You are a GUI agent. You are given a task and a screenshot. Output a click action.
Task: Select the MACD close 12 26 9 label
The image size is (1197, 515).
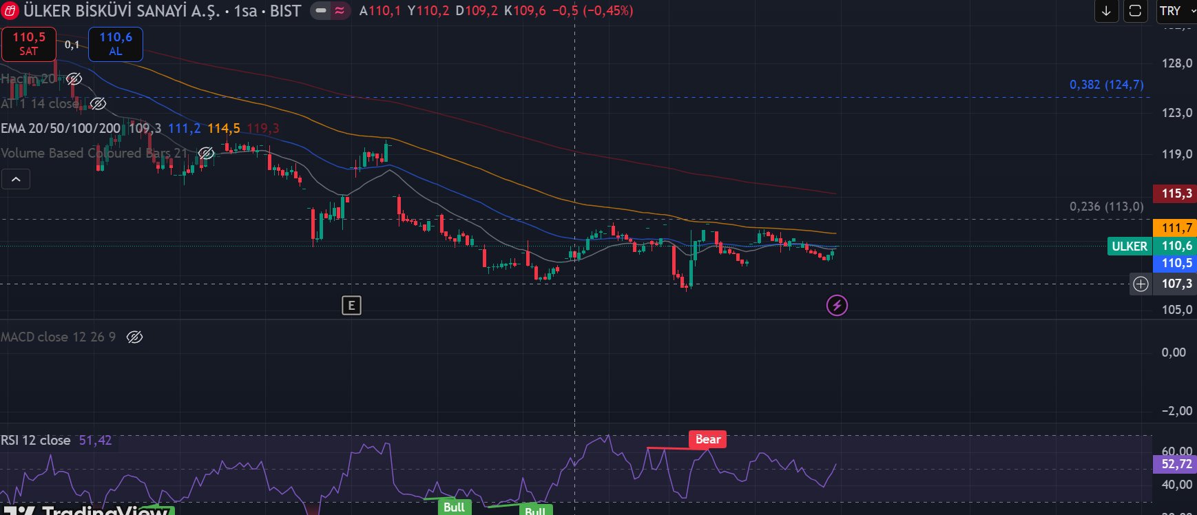tap(59, 337)
